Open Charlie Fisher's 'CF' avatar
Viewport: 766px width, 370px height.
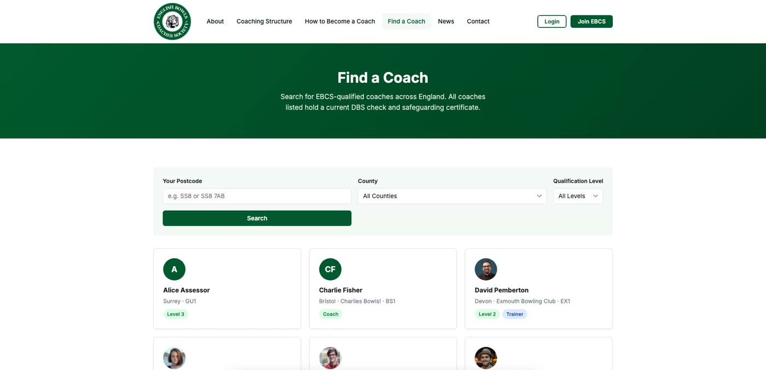[330, 269]
